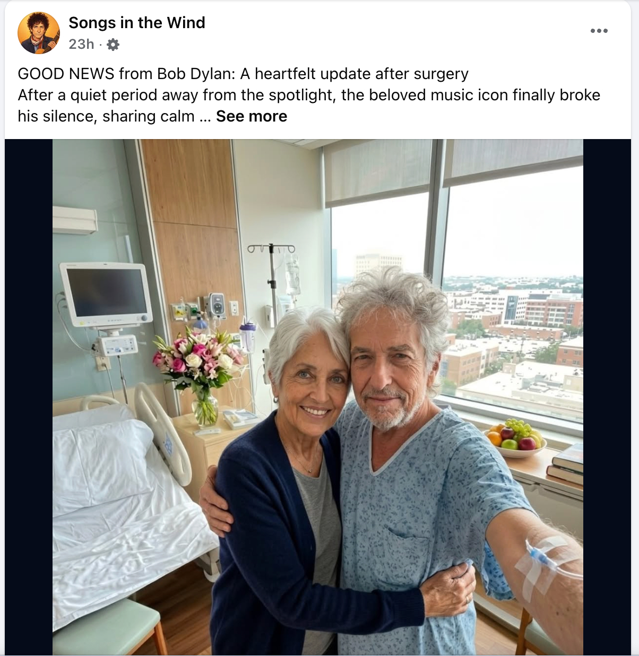Expand the post text with See more
This screenshot has width=639, height=656.
click(x=251, y=116)
